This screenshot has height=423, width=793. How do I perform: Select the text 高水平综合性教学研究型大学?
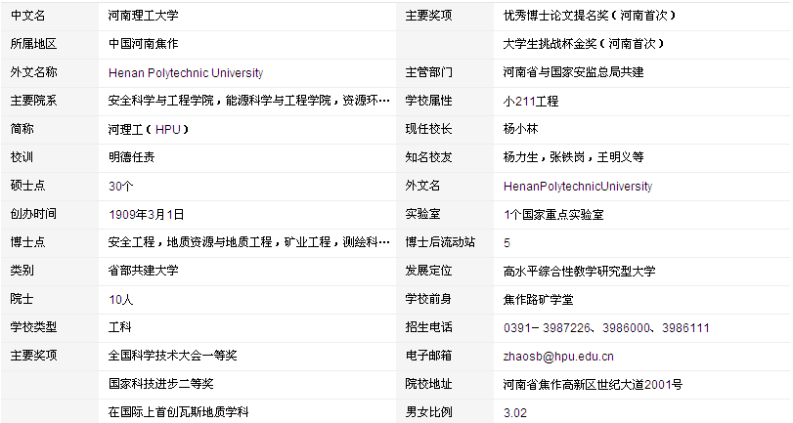[x=579, y=271]
